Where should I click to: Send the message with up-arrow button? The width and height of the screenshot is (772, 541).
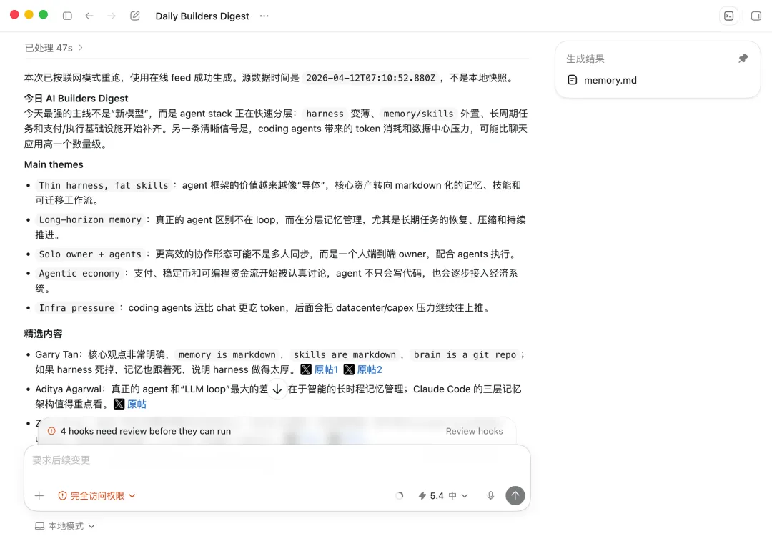515,496
